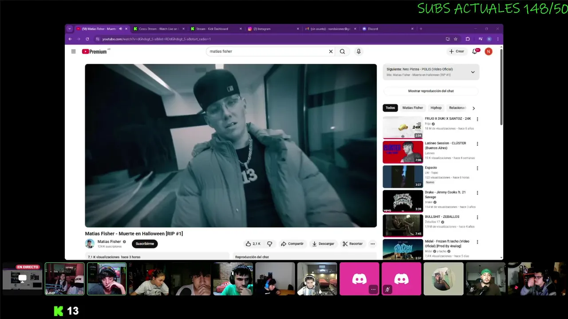Screen dimensions: 568x319
Task: Open the account avatar menu
Action: [489, 51]
